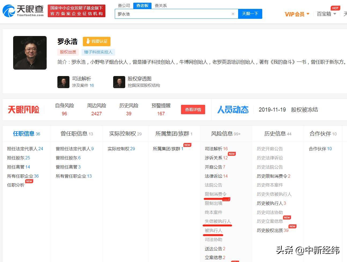Click the 2019-11-19 股权被冻结 update
347x262 pixels.
click(x=288, y=110)
